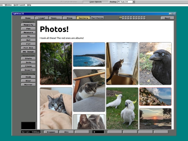Open the Home page button
188x141 pixels.
tap(28, 18)
